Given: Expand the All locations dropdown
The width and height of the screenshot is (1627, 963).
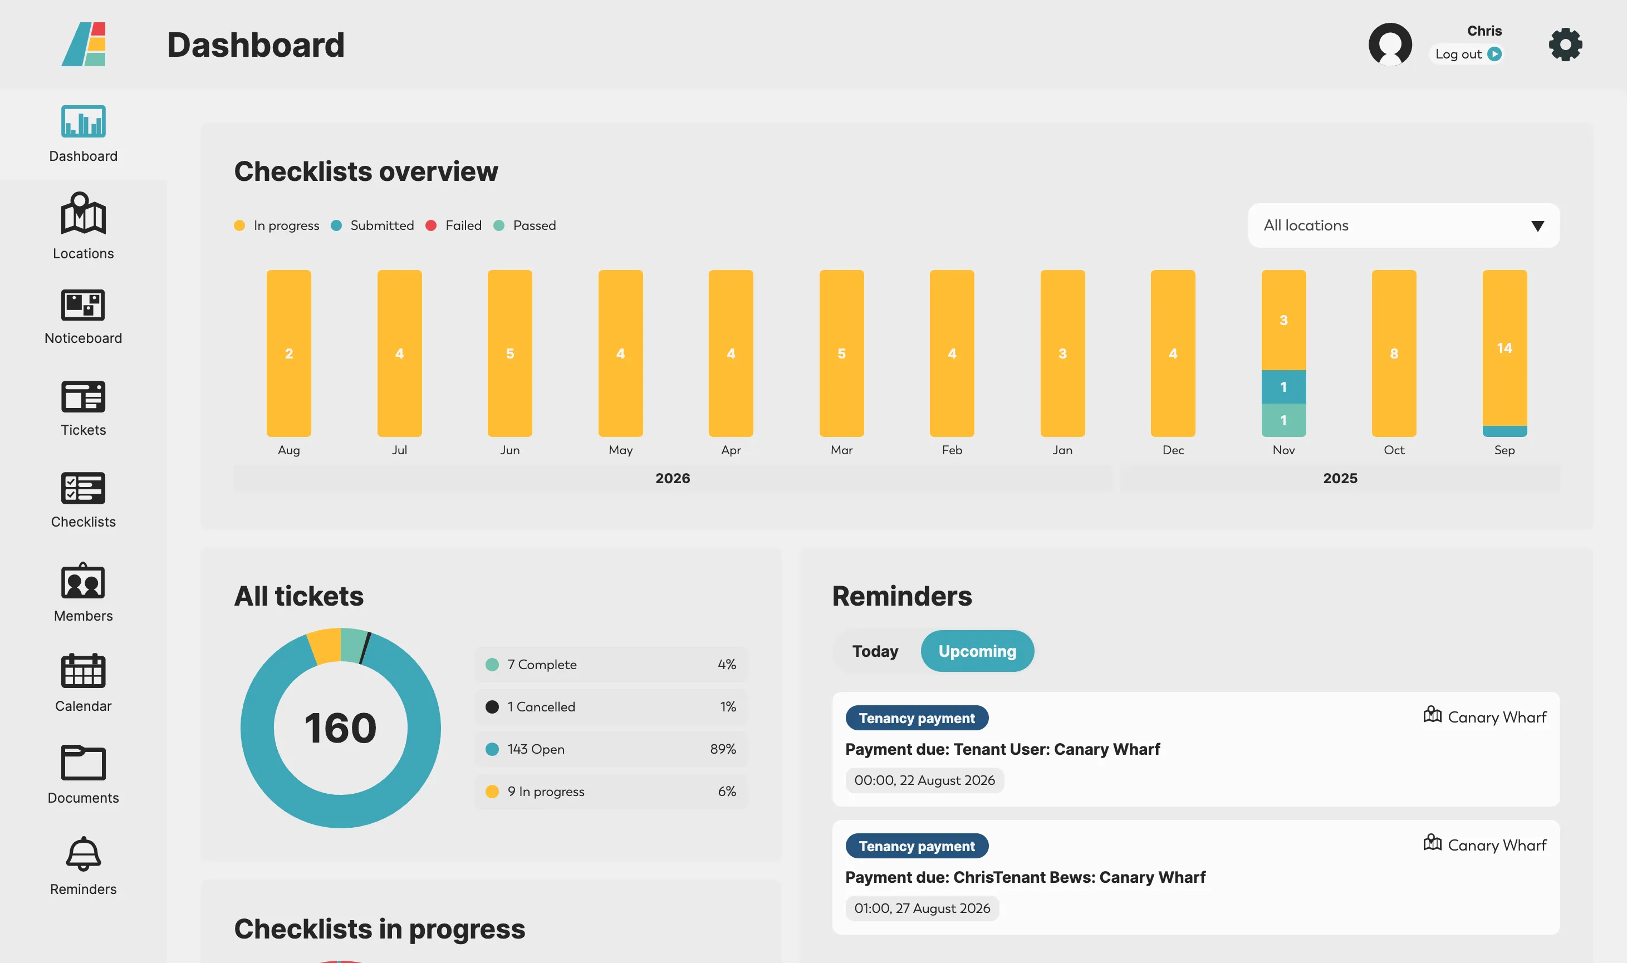Looking at the screenshot, I should (x=1403, y=225).
